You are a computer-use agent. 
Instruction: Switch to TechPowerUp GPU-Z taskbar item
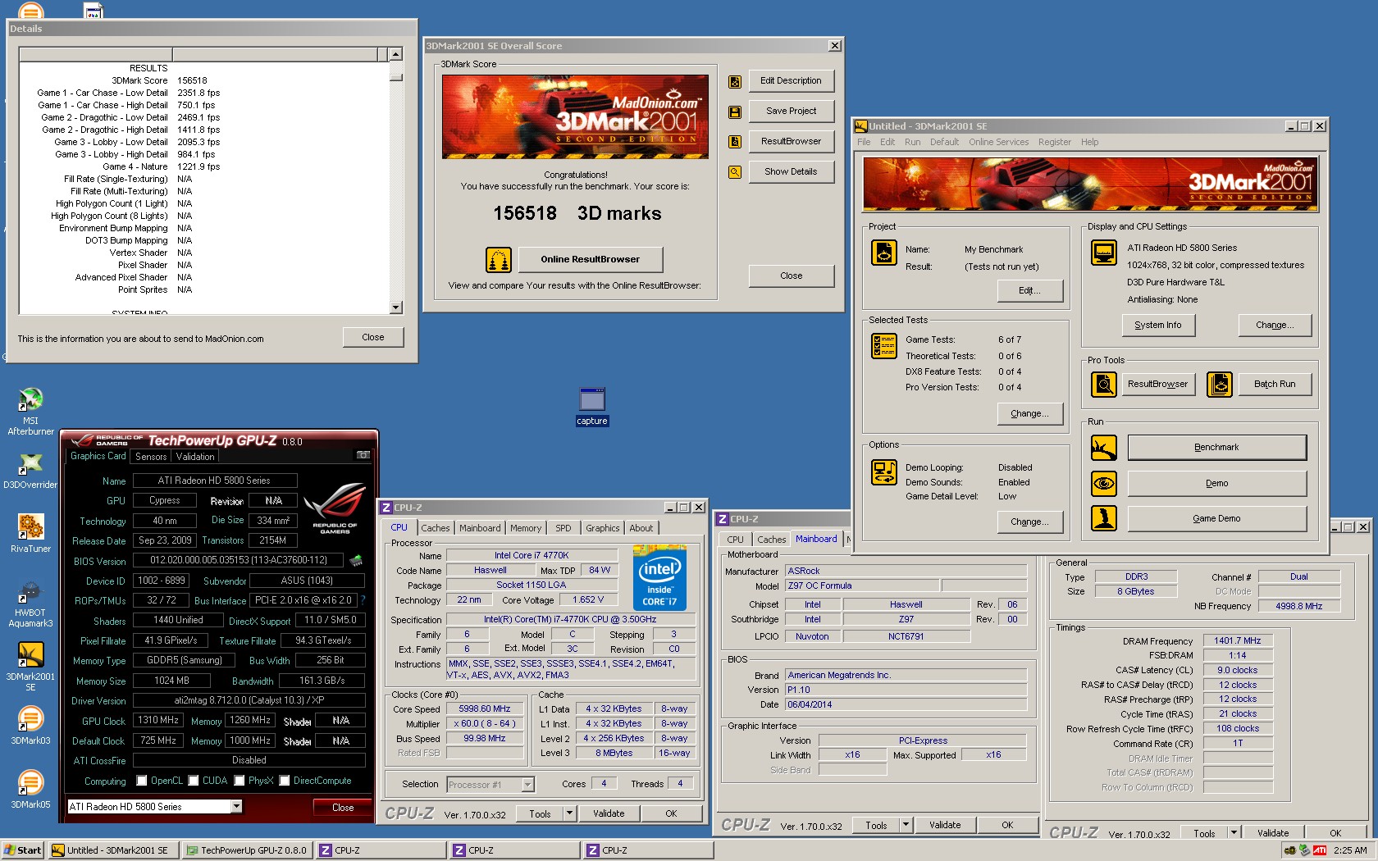pyautogui.click(x=248, y=850)
